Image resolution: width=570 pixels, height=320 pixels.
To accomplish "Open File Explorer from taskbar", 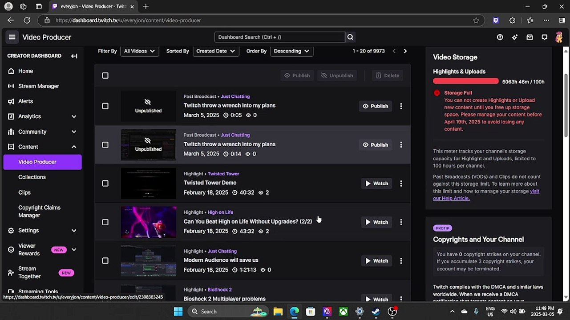I will [x=278, y=312].
